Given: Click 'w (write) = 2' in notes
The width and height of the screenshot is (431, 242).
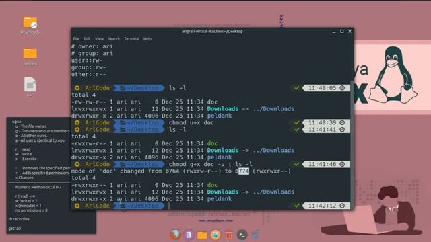Looking at the screenshot, I should [26, 201].
